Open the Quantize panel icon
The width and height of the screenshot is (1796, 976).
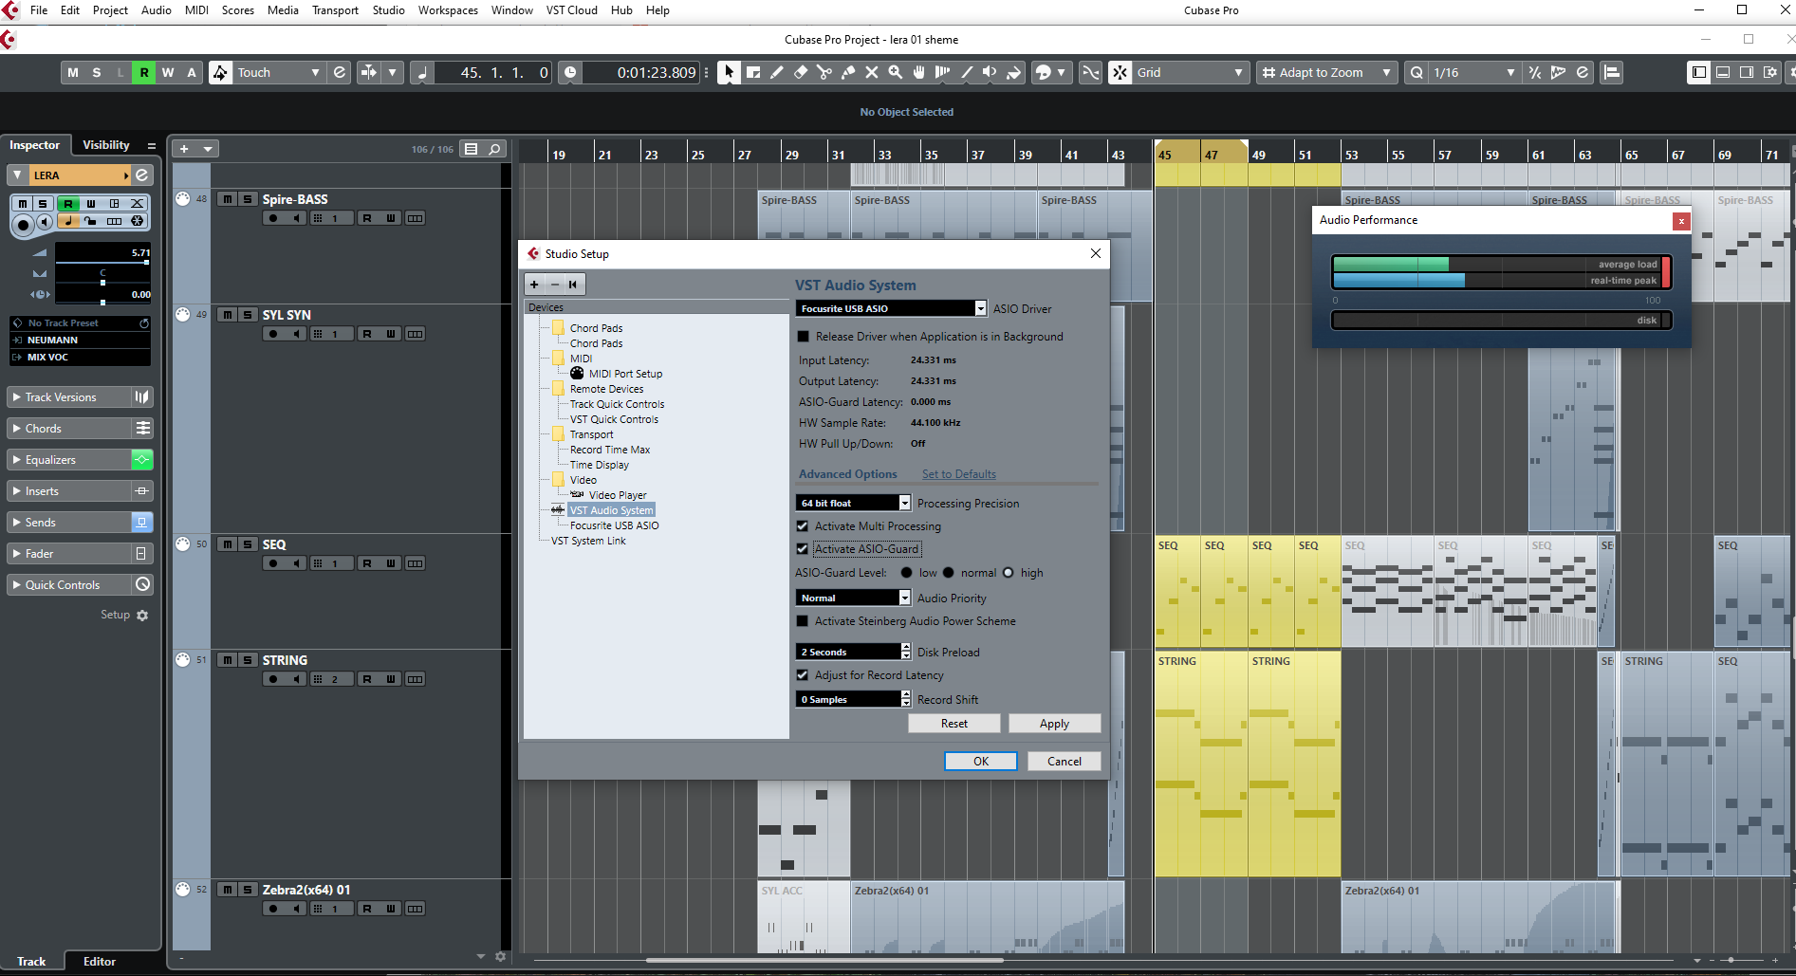(1582, 72)
